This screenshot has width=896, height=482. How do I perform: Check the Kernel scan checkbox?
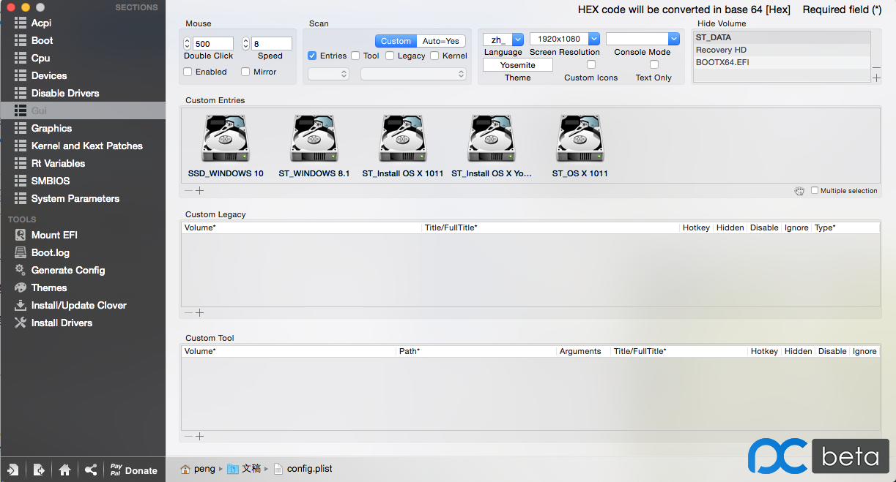tap(434, 56)
